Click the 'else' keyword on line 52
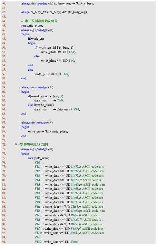 point(37,56)
